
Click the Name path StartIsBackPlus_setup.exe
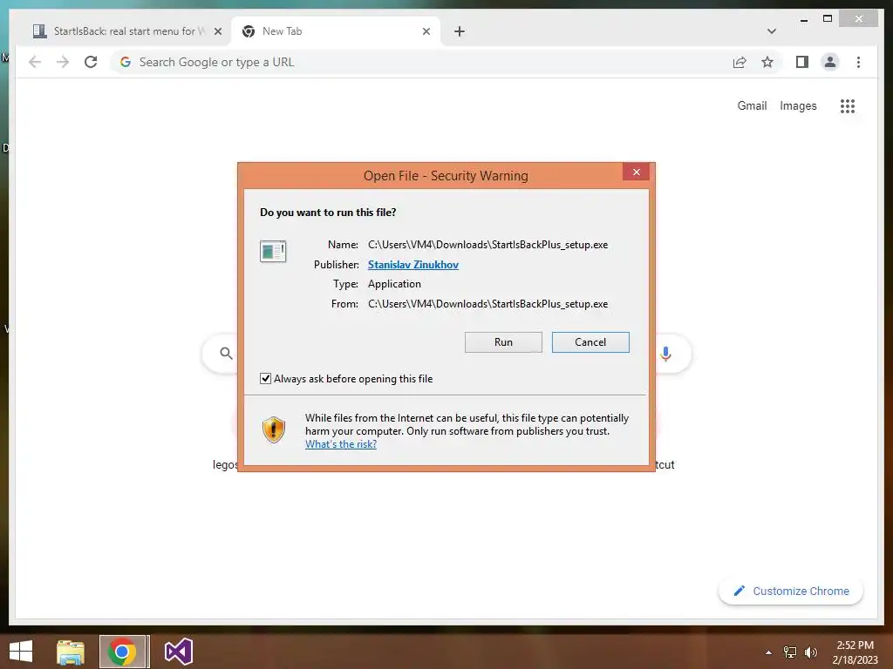click(x=488, y=245)
